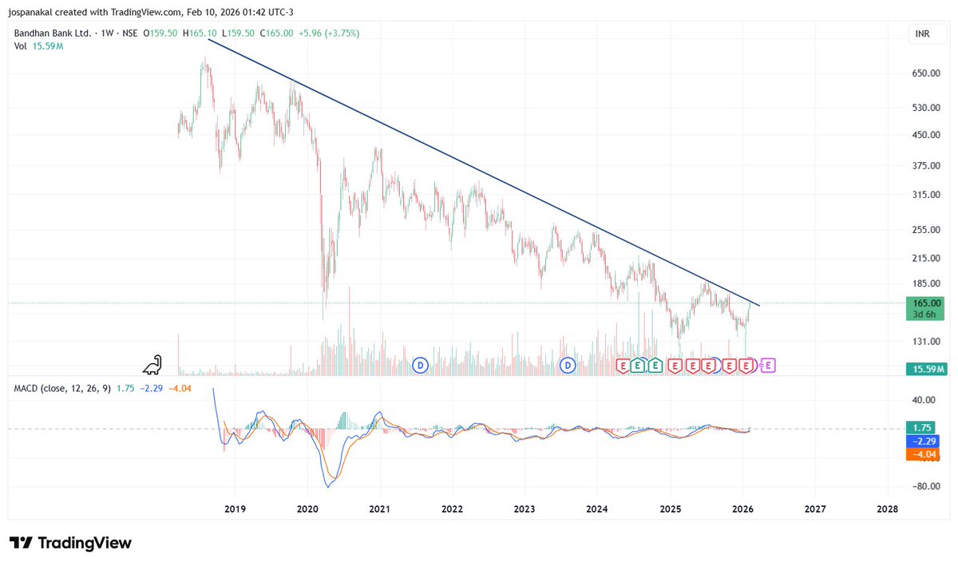Click the 2023 time axis label
The image size is (958, 566).
tap(525, 509)
